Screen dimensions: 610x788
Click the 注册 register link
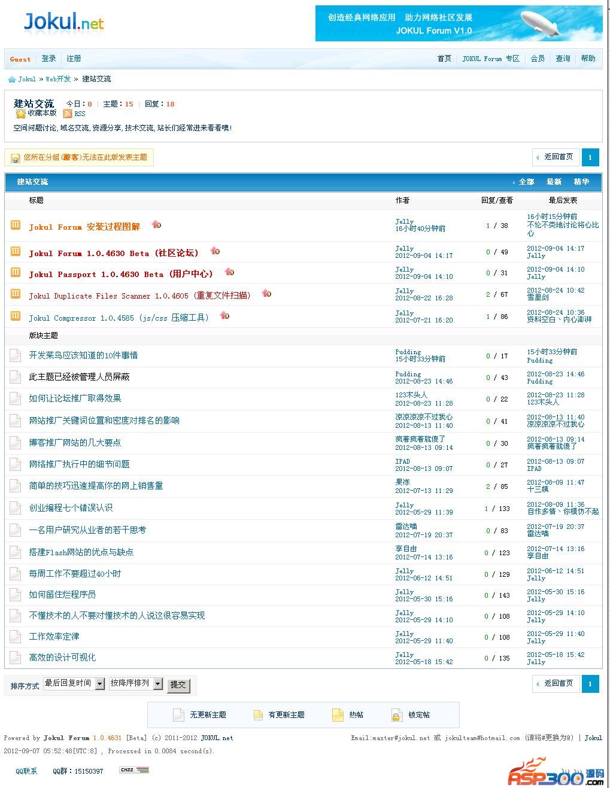(74, 59)
